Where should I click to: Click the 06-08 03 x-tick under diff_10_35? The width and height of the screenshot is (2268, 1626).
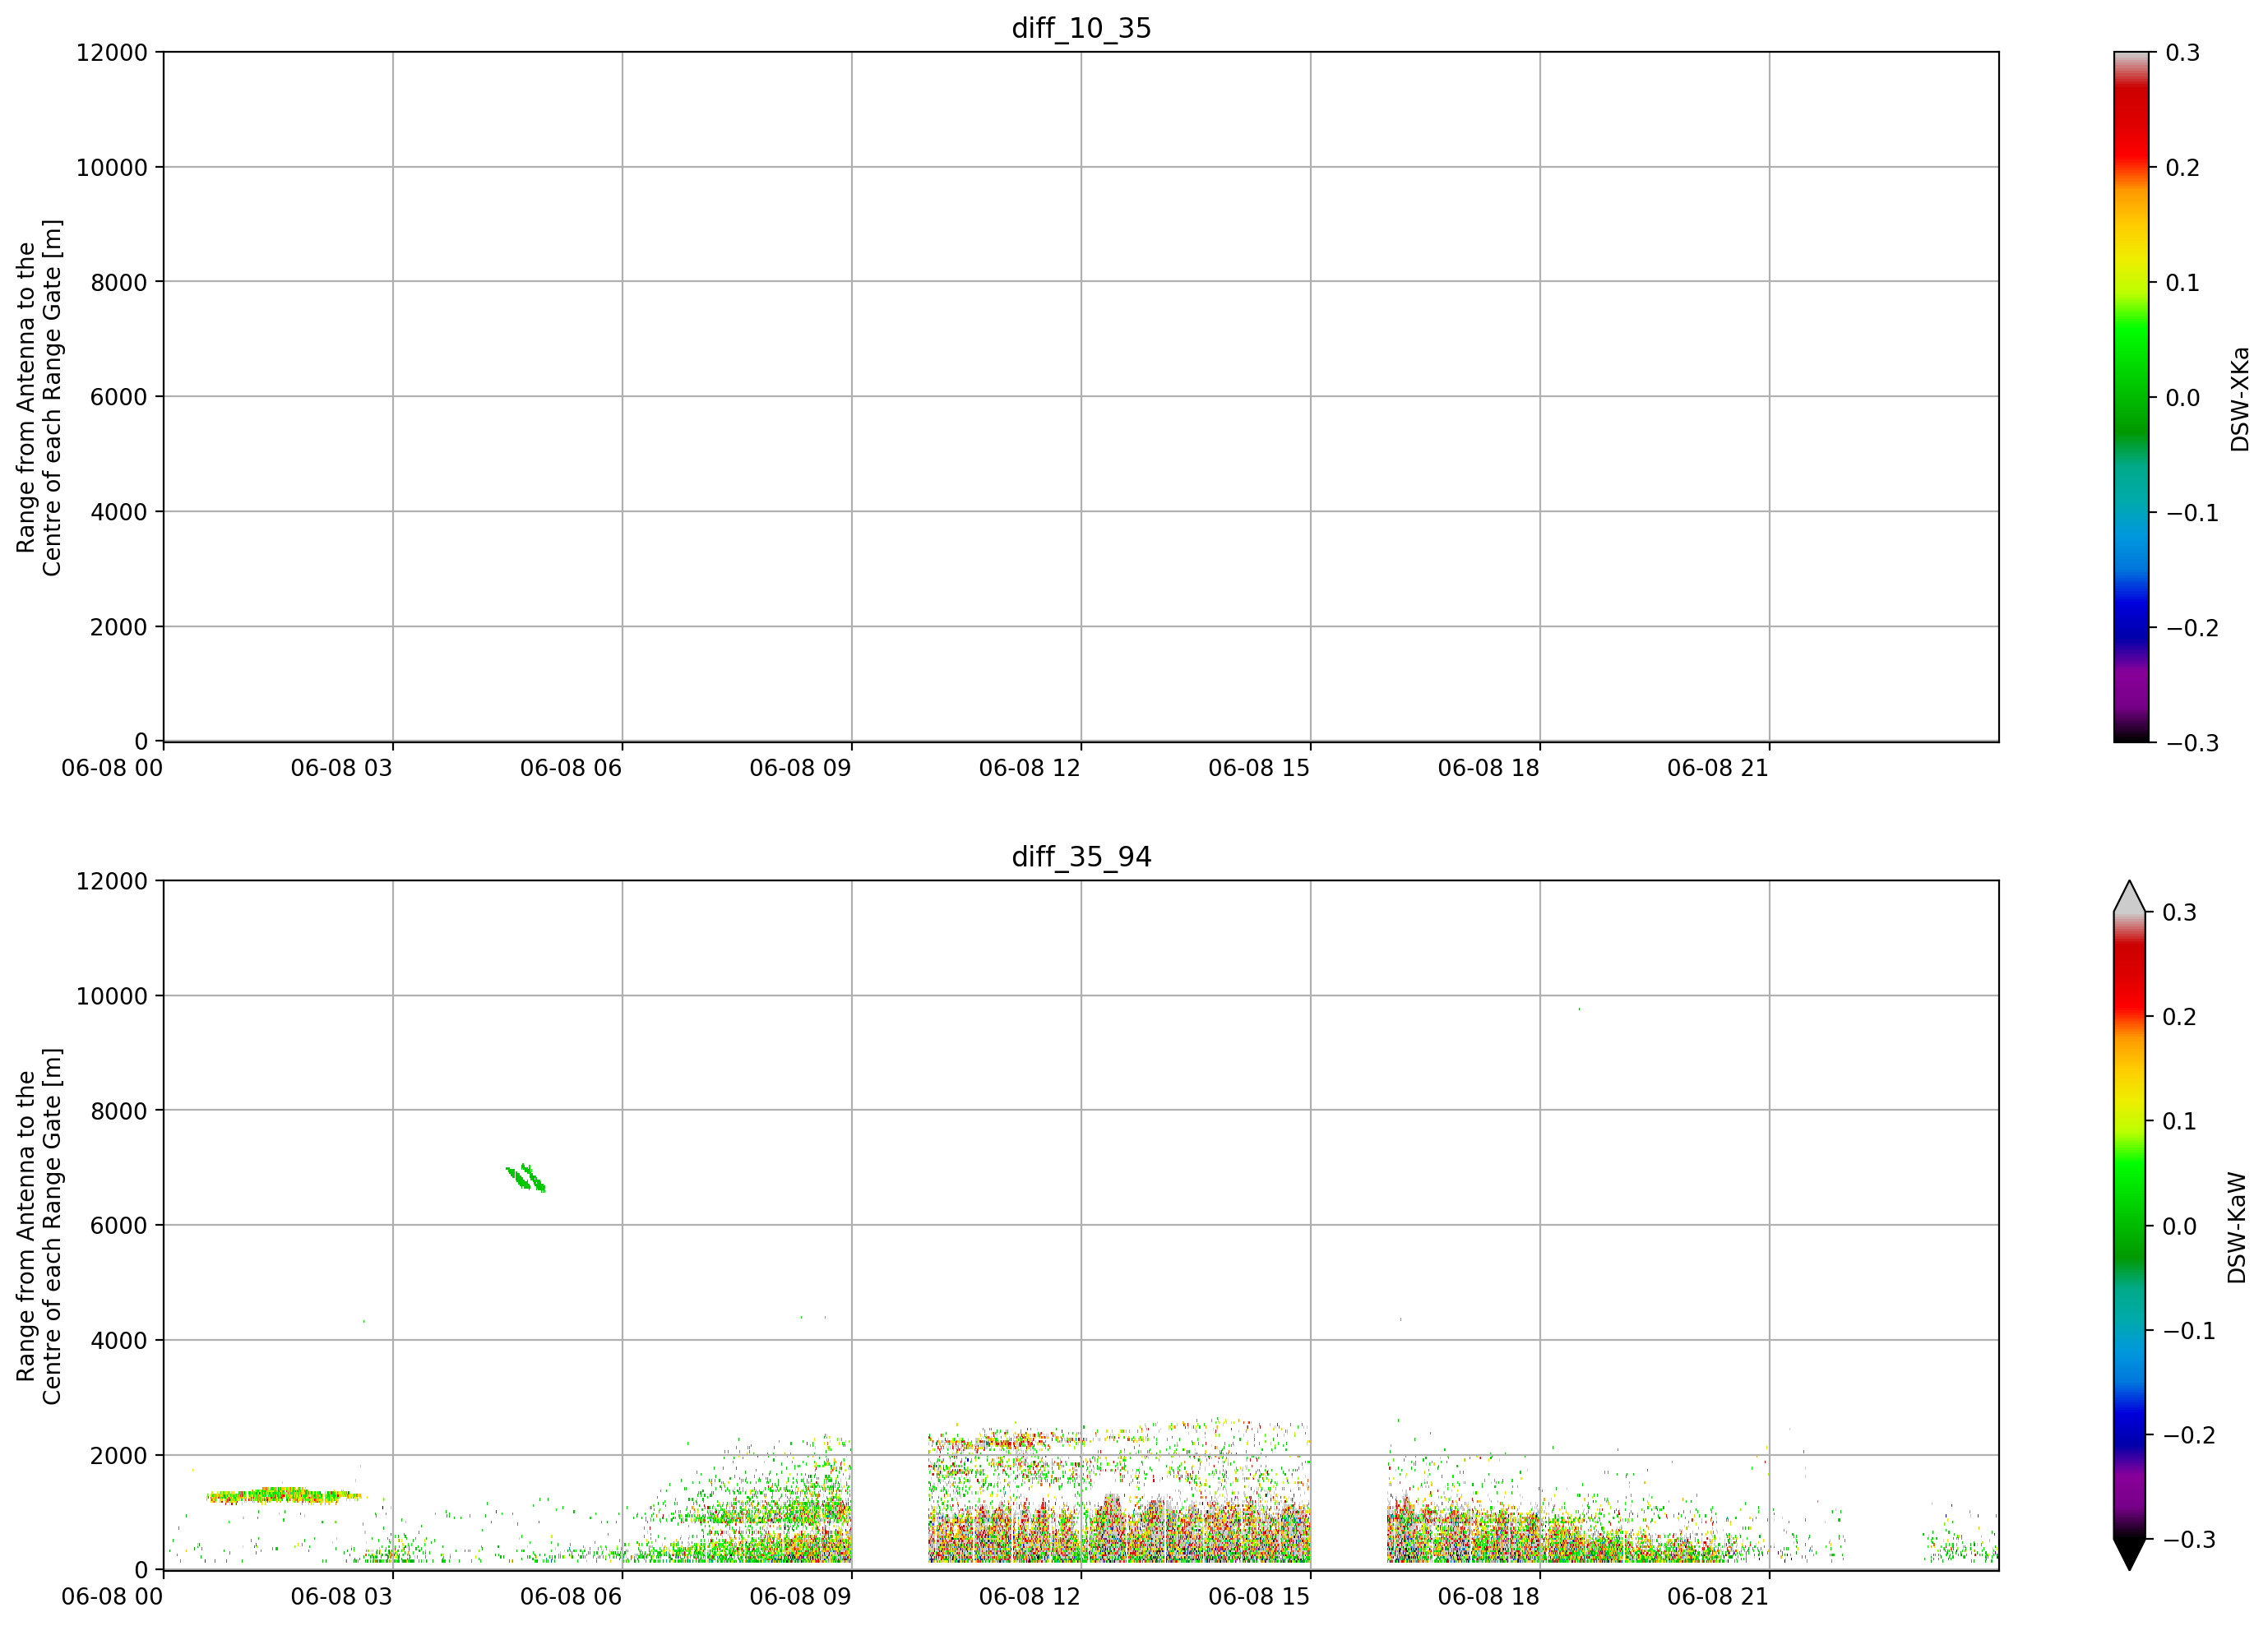(x=342, y=768)
